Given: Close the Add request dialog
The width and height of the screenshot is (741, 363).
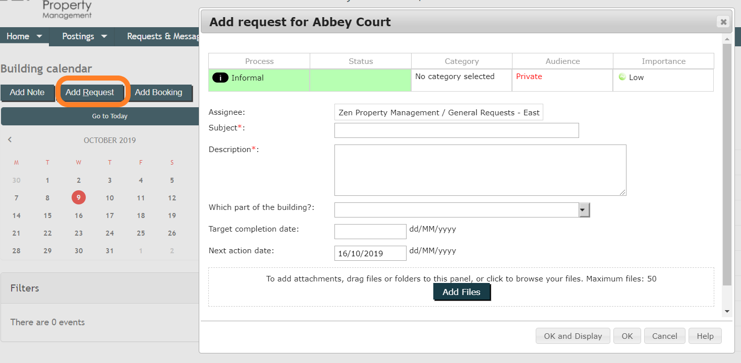Looking at the screenshot, I should tap(723, 22).
